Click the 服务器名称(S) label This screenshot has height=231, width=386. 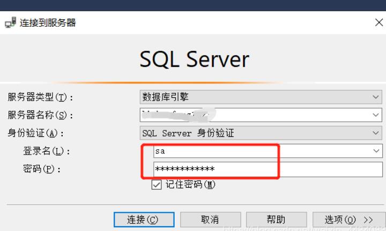40,115
